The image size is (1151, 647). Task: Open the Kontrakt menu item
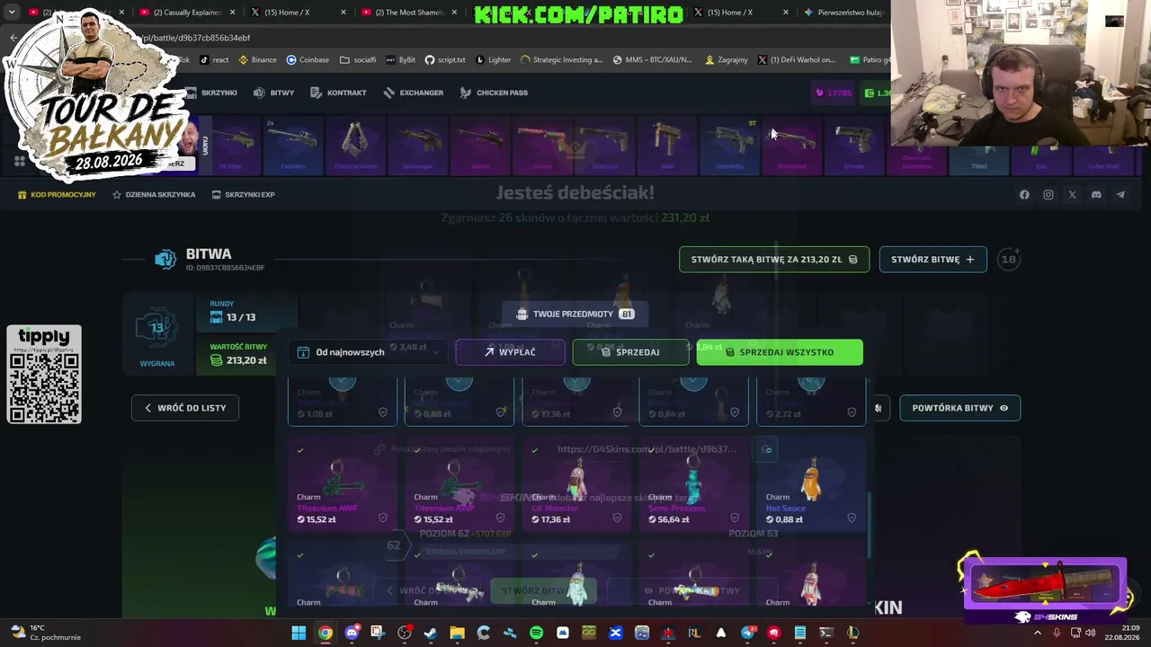(x=338, y=93)
